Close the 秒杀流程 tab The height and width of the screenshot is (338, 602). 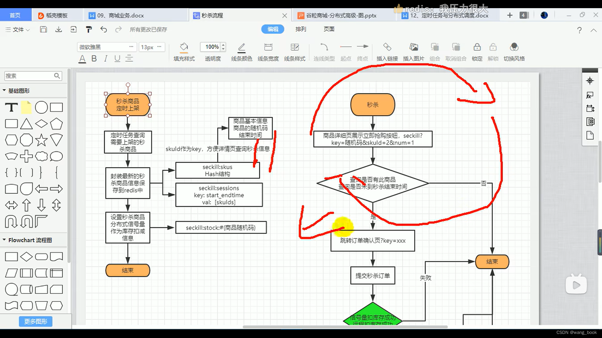click(x=284, y=15)
